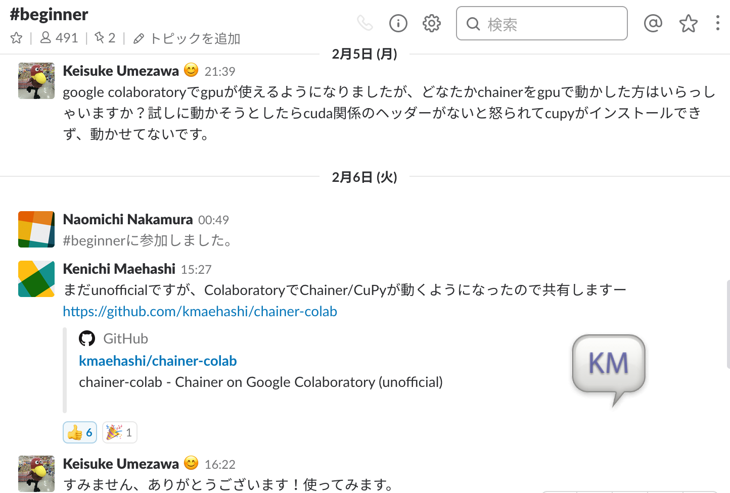Click the 2月5日 (月) date divider
Image resolution: width=730 pixels, height=493 pixels.
point(365,52)
